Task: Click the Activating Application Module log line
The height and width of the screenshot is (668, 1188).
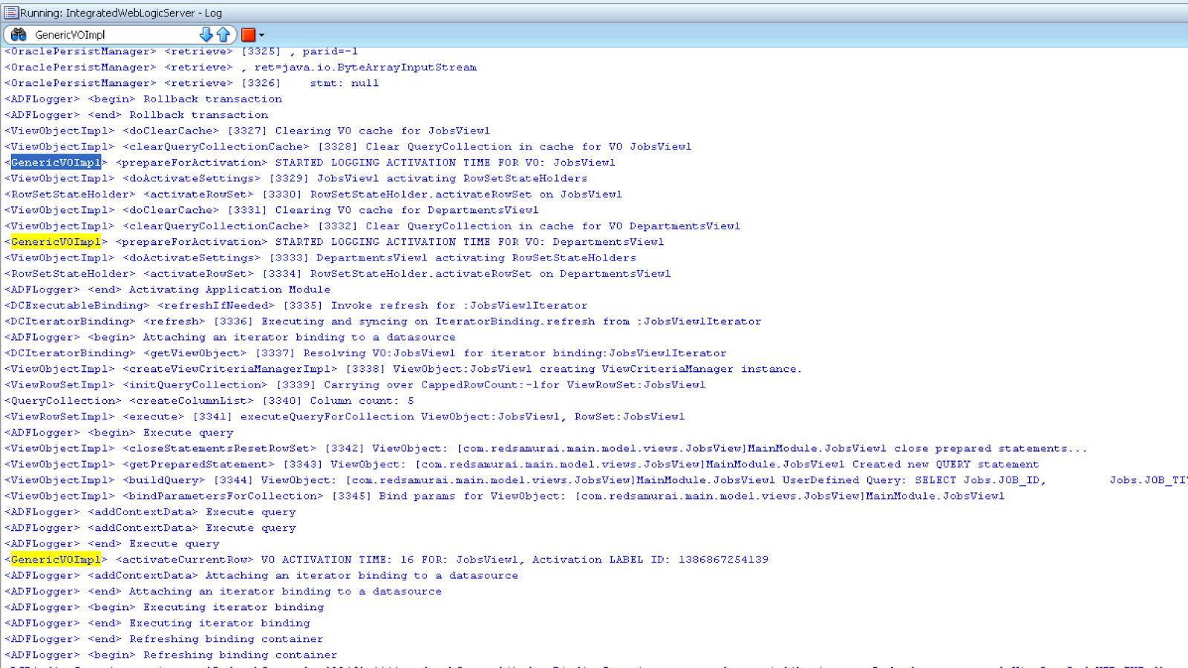Action: 166,289
